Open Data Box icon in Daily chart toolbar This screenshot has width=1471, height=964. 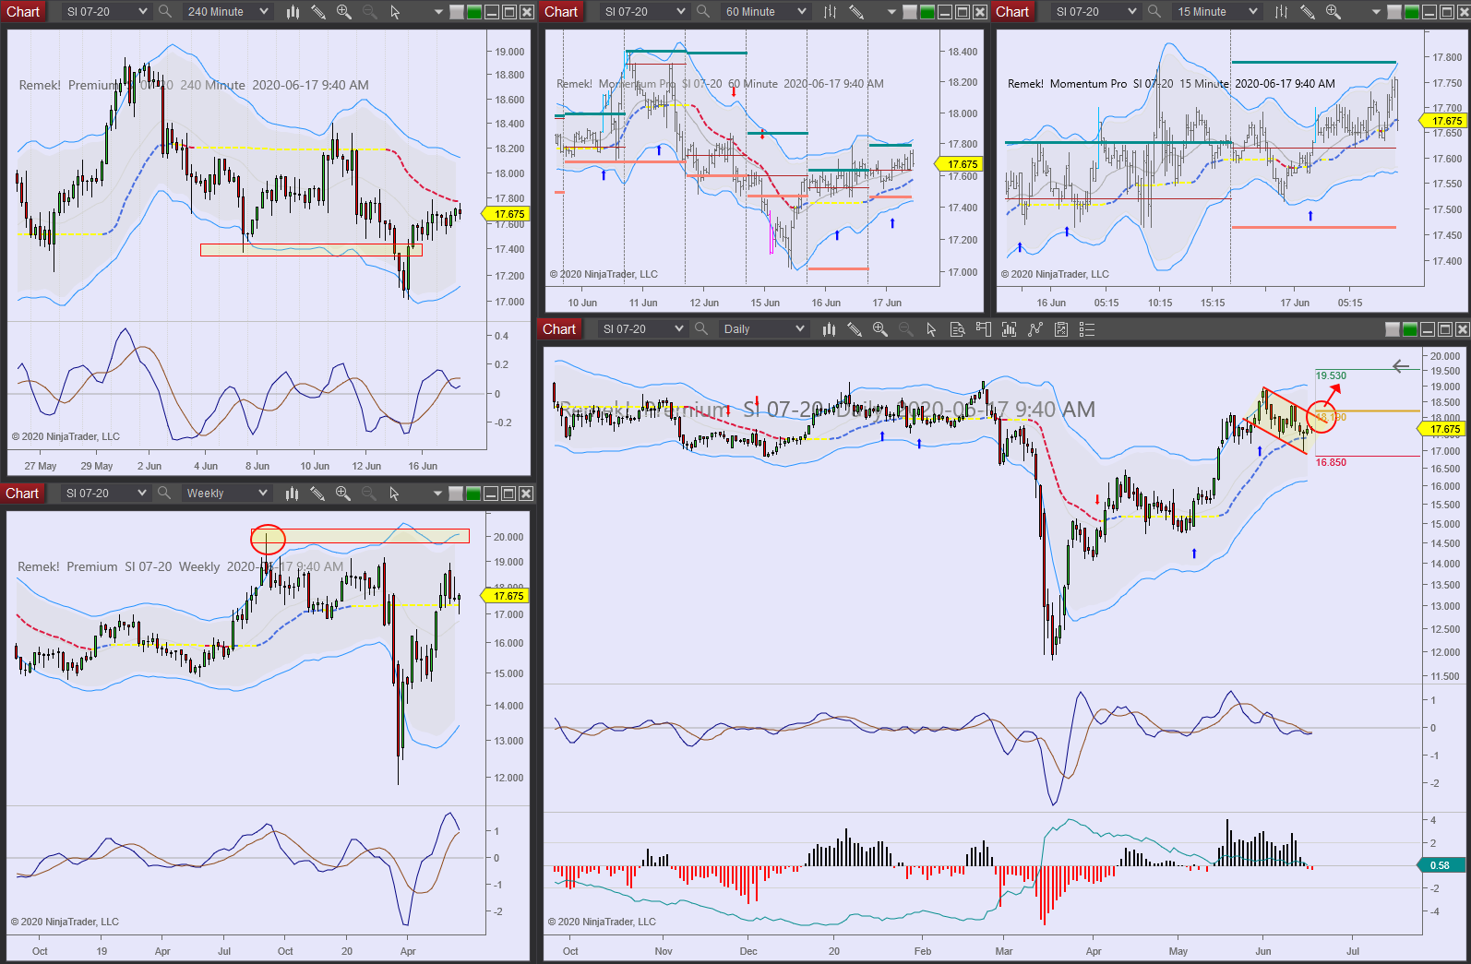coord(957,329)
